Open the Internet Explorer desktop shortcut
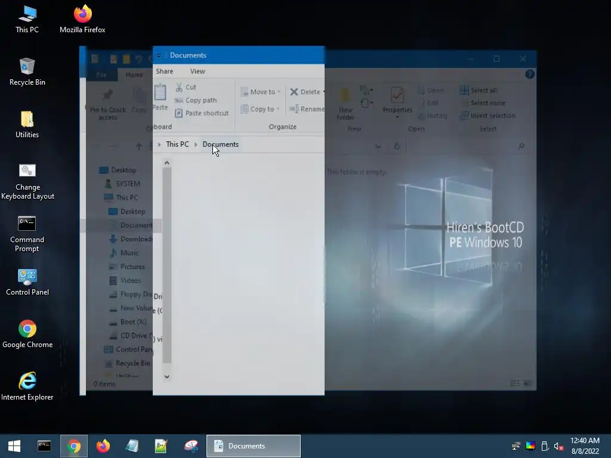 tap(27, 386)
